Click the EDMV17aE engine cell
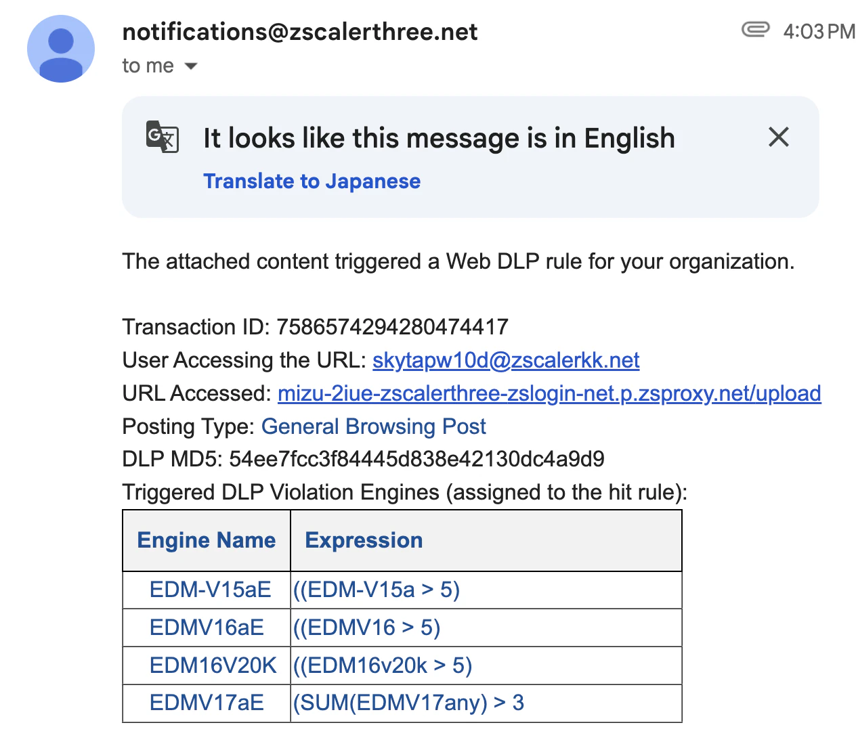Viewport: 856px width, 746px height. coord(207,703)
